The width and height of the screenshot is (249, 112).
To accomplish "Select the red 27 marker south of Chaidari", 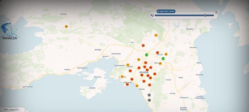I will click(x=130, y=71).
